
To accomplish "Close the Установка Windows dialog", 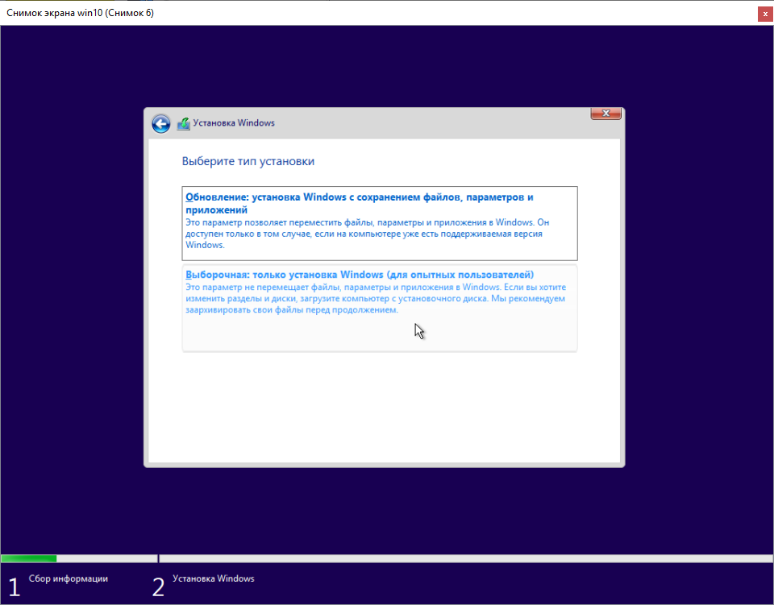I will coord(605,114).
